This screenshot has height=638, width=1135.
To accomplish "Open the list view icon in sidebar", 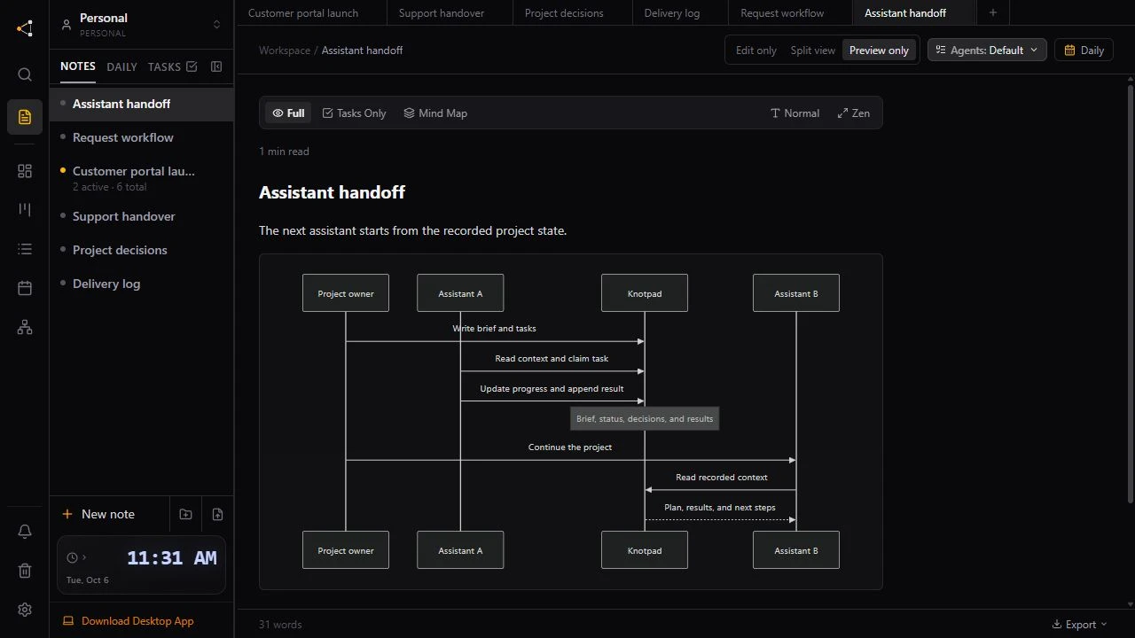I will tap(25, 249).
